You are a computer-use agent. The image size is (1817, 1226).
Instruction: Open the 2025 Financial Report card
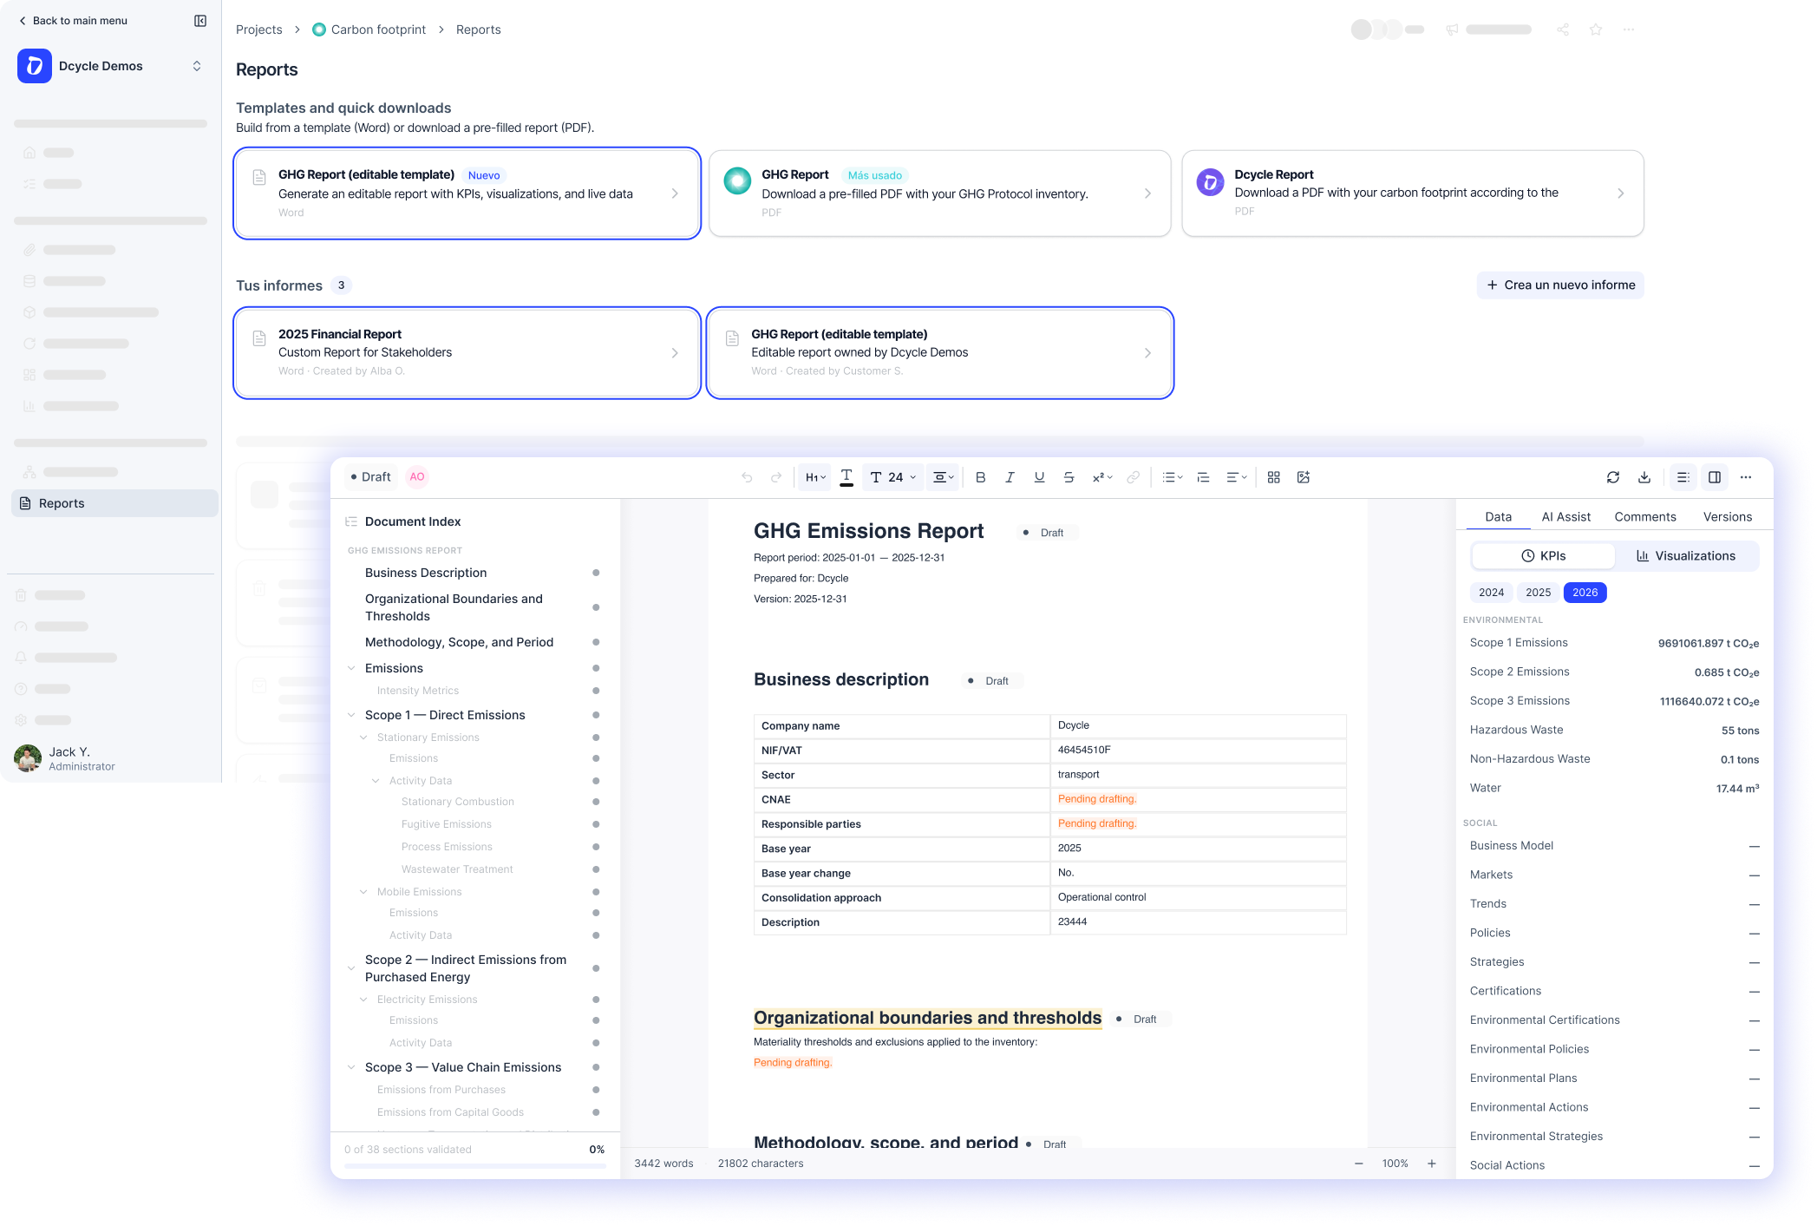(x=467, y=353)
